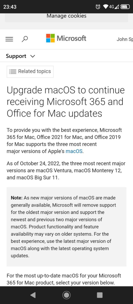This screenshot has height=304, width=133.
Task: Tap the Android back triangle button
Action: tap(33, 295)
